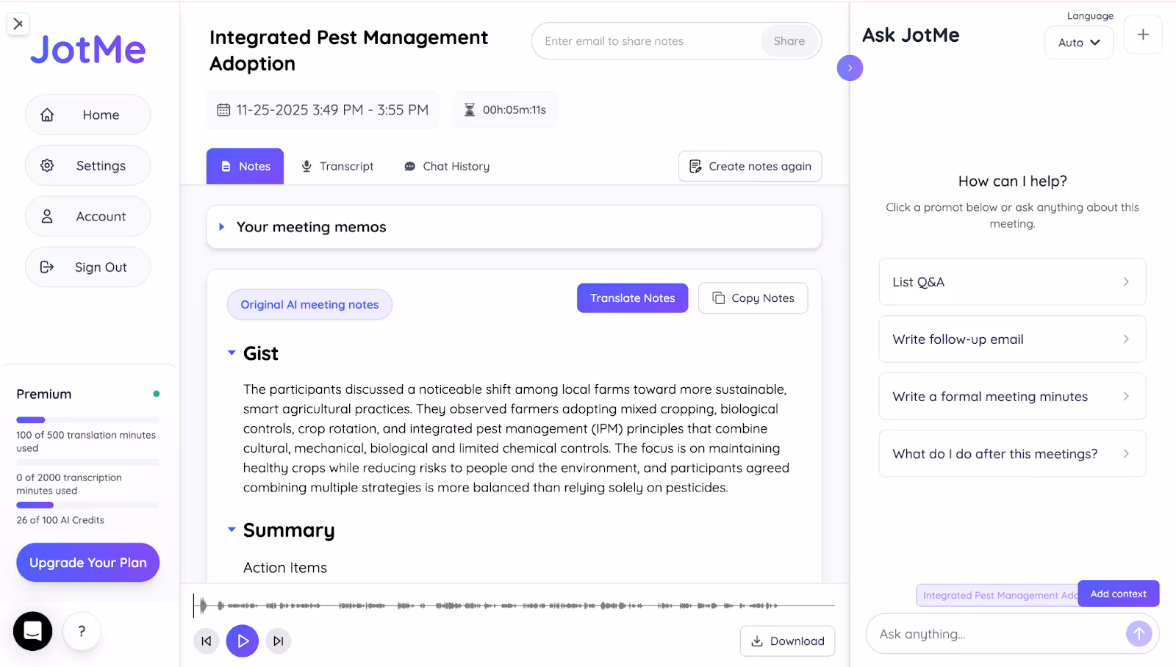
Task: Click the meeting date and time chip
Action: coord(323,109)
